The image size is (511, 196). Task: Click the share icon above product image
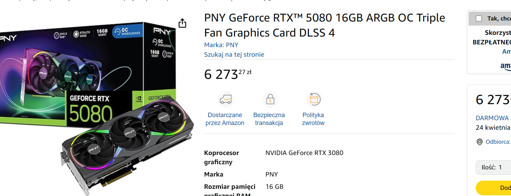[x=183, y=23]
